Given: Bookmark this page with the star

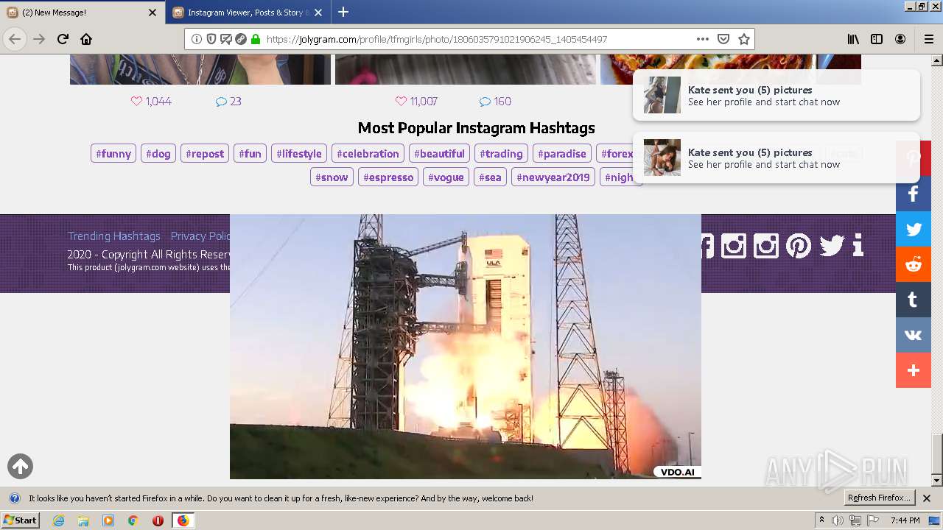Looking at the screenshot, I should click(744, 39).
